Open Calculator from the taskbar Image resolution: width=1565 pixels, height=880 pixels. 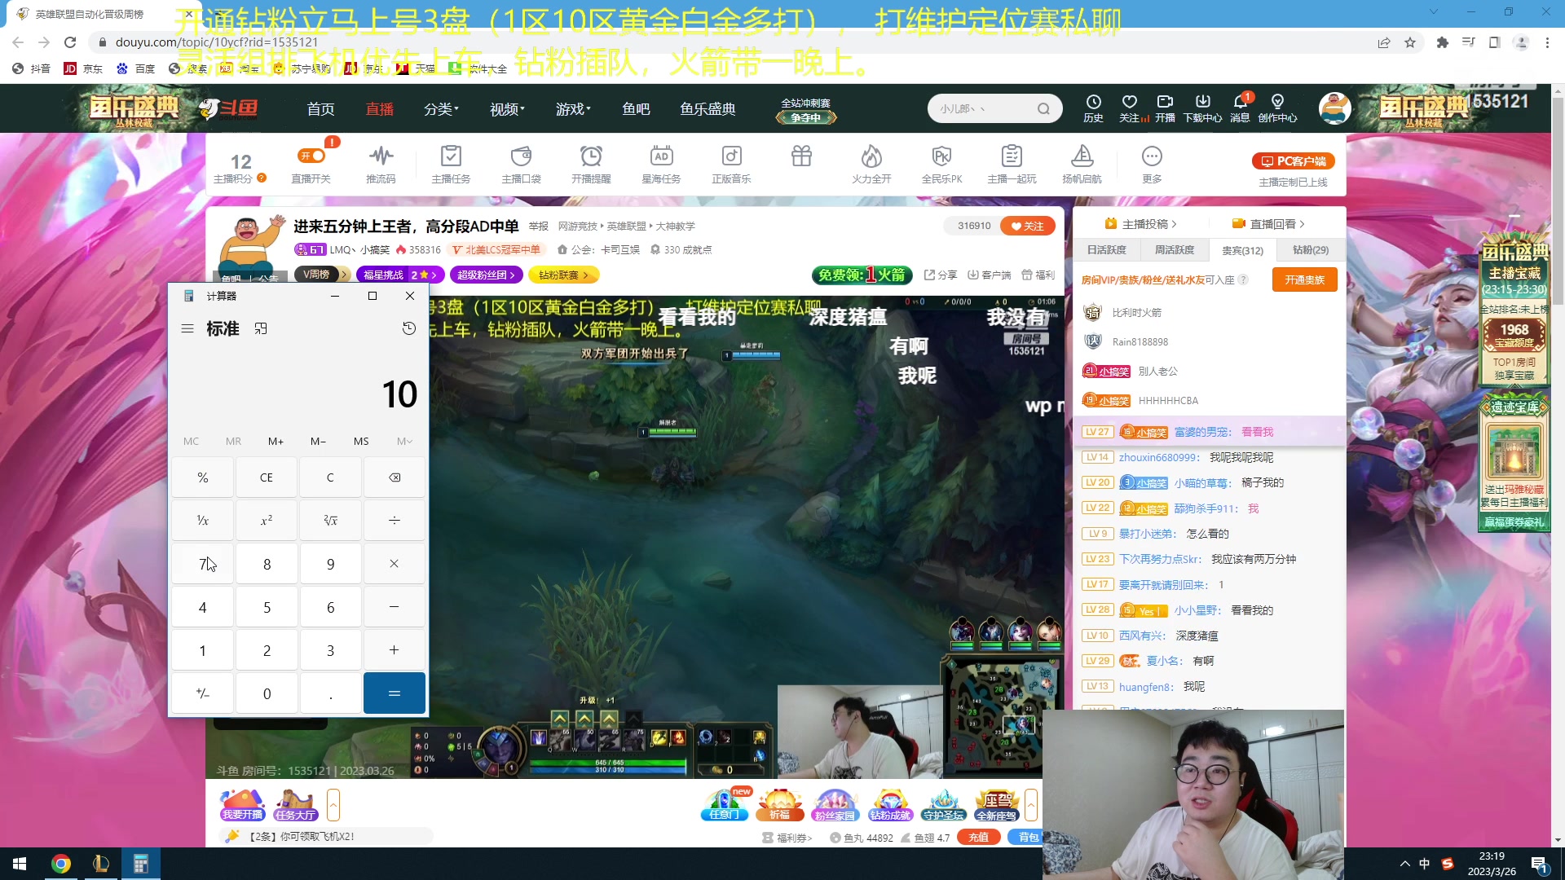(x=140, y=864)
